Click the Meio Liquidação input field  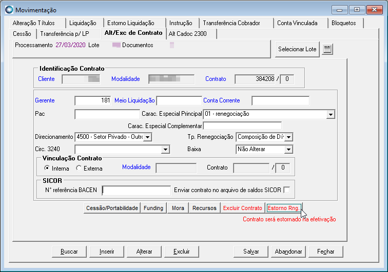179,100
